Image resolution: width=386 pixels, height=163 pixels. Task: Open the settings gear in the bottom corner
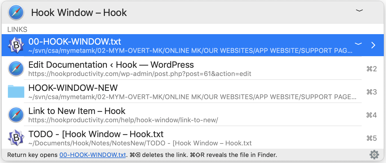click(374, 155)
